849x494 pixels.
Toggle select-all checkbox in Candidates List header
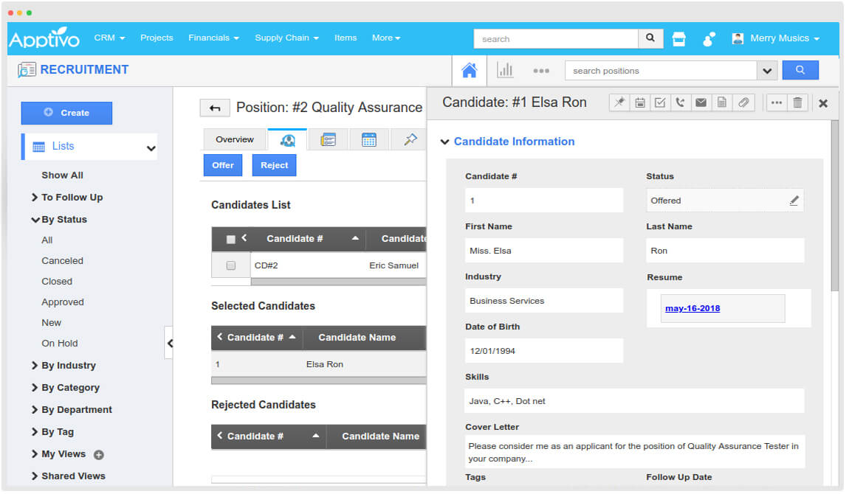point(230,240)
